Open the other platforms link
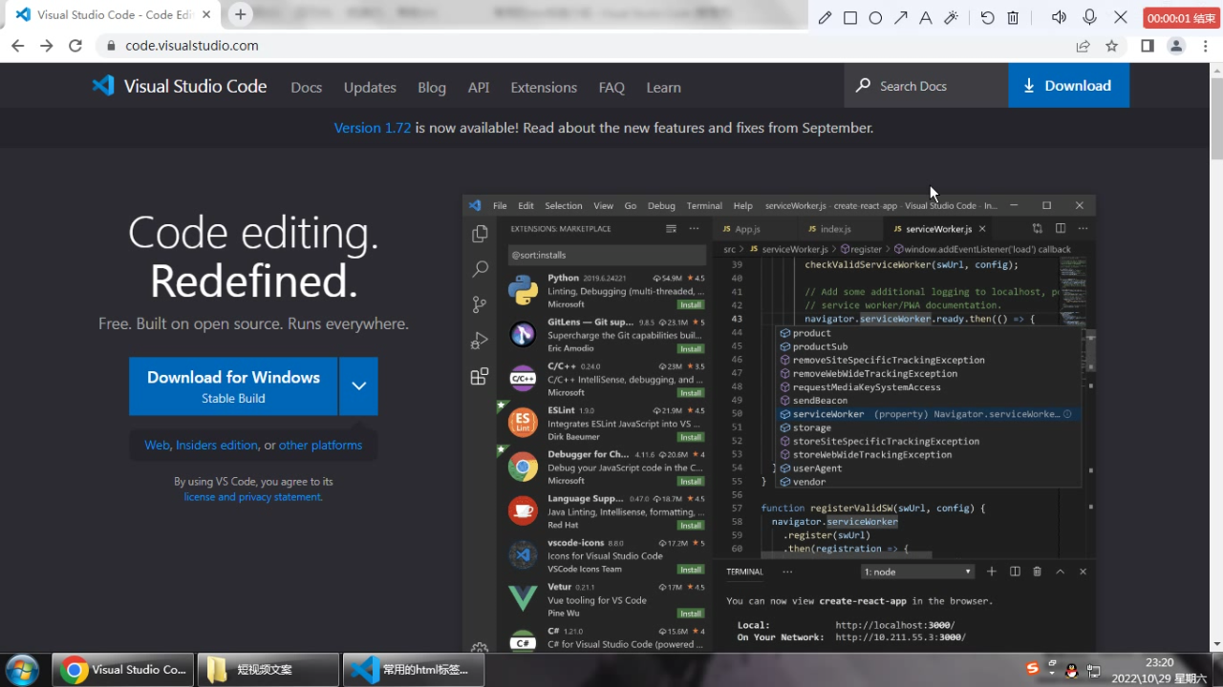The image size is (1223, 687). 320,446
